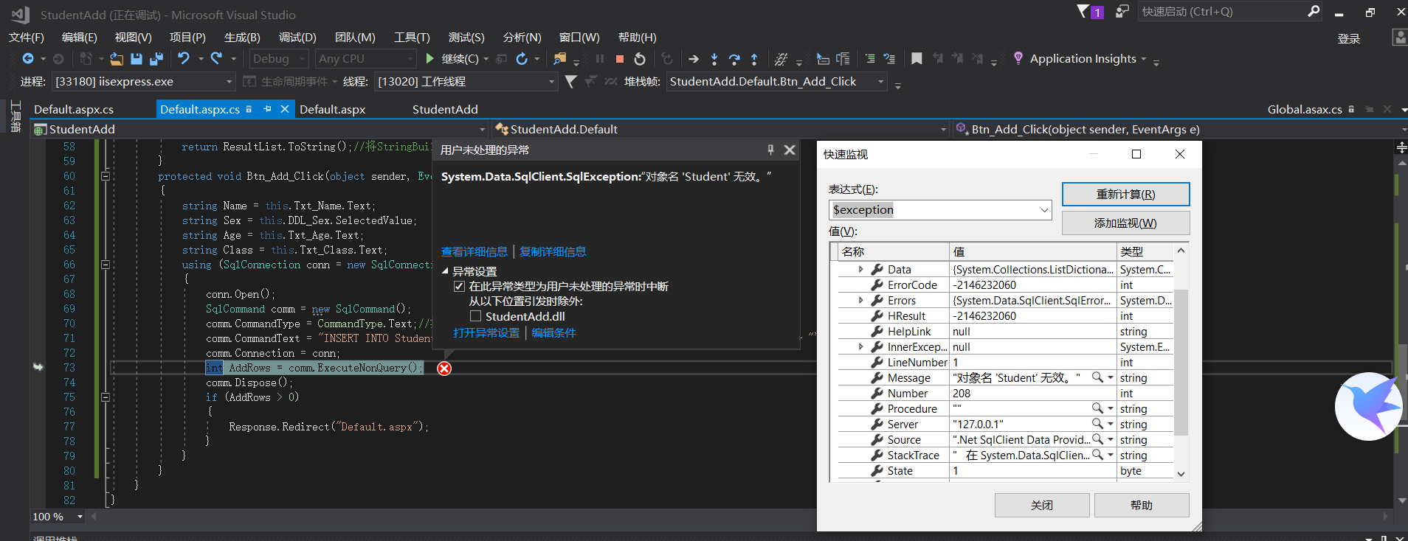Click the thread filter funnel icon

tap(570, 82)
